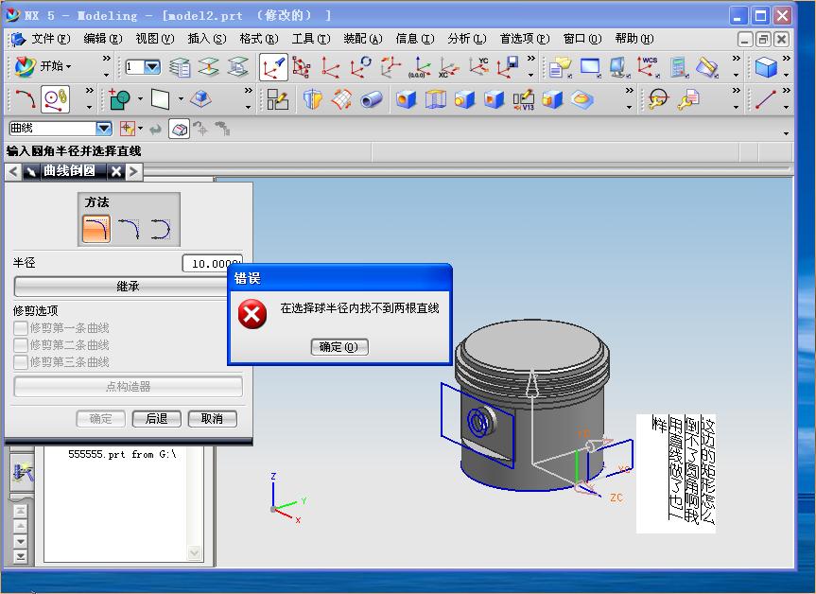
Task: Click the Move to Layer icon
Action: click(x=209, y=67)
